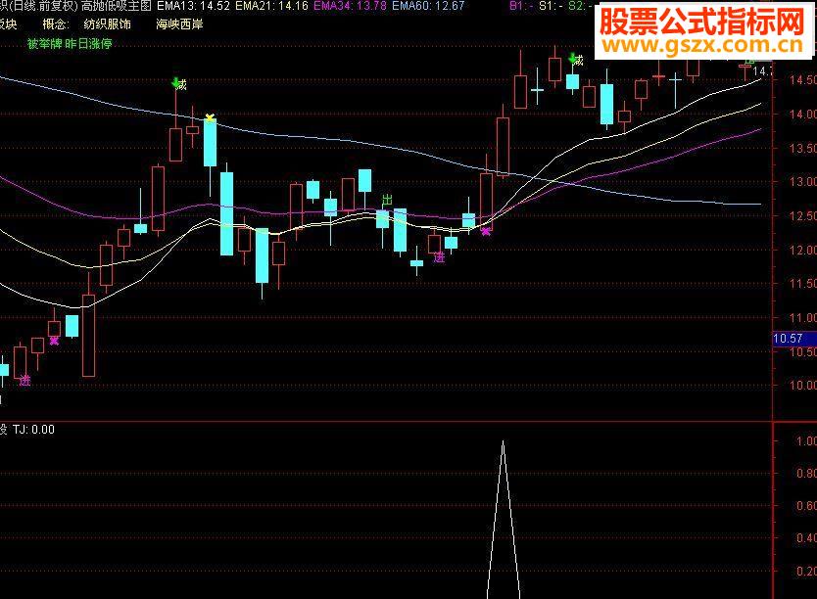Viewport: 817px width, 599px height.
Task: Click the magenta X marker near the 12.50 level
Action: [486, 232]
